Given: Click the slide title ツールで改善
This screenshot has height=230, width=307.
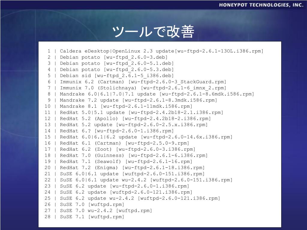Looking at the screenshot, I should (x=153, y=31).
